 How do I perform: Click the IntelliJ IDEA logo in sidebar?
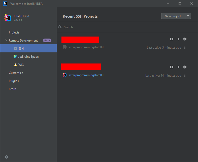[8, 18]
